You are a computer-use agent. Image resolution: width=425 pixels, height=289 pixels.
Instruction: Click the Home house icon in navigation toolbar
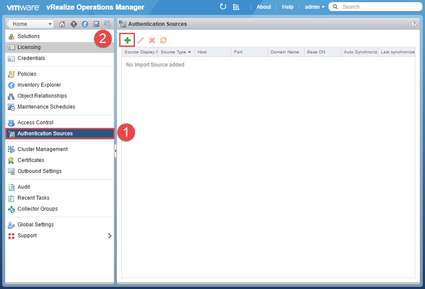[62, 24]
